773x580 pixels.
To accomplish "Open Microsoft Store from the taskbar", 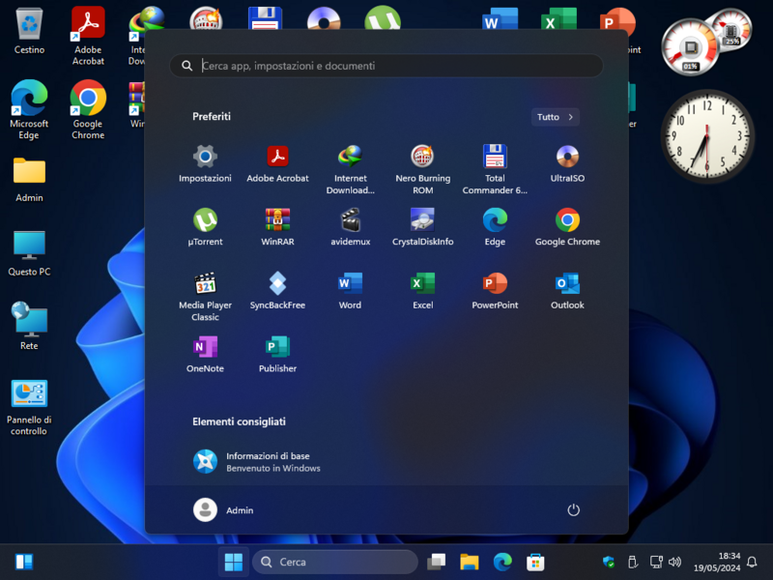I will (535, 562).
